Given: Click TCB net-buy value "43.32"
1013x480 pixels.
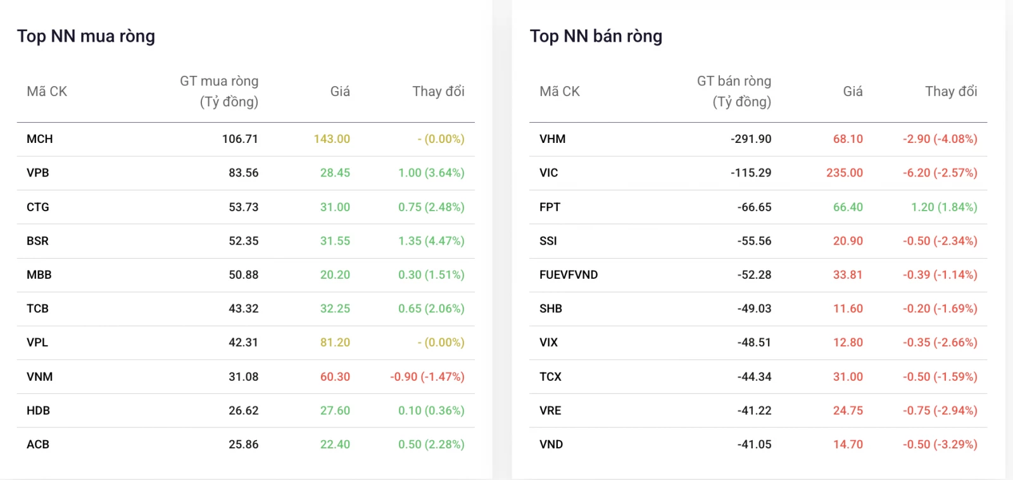Looking at the screenshot, I should pos(244,309).
